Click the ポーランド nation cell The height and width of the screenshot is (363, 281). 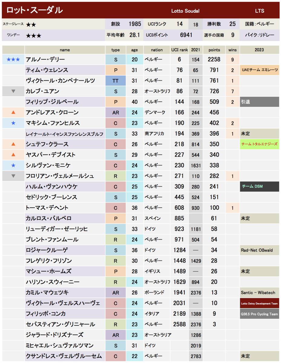click(157, 293)
